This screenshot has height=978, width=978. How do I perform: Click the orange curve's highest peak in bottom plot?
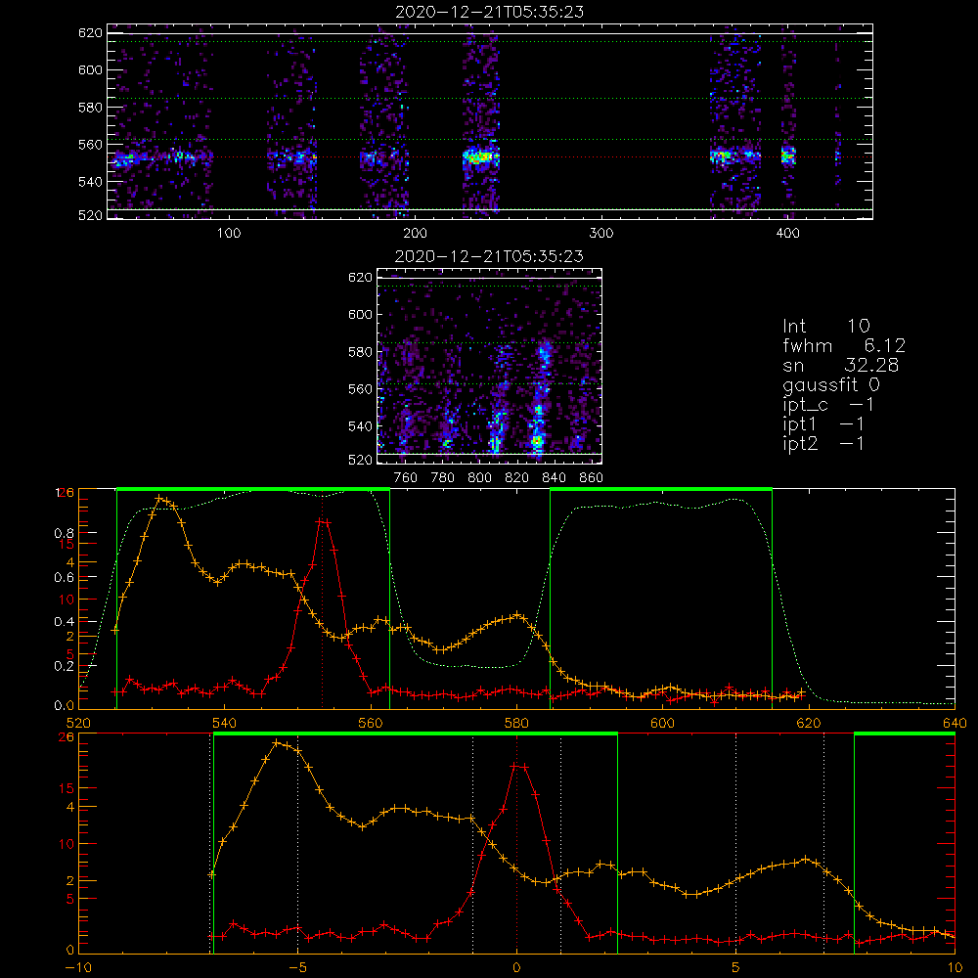tap(277, 743)
